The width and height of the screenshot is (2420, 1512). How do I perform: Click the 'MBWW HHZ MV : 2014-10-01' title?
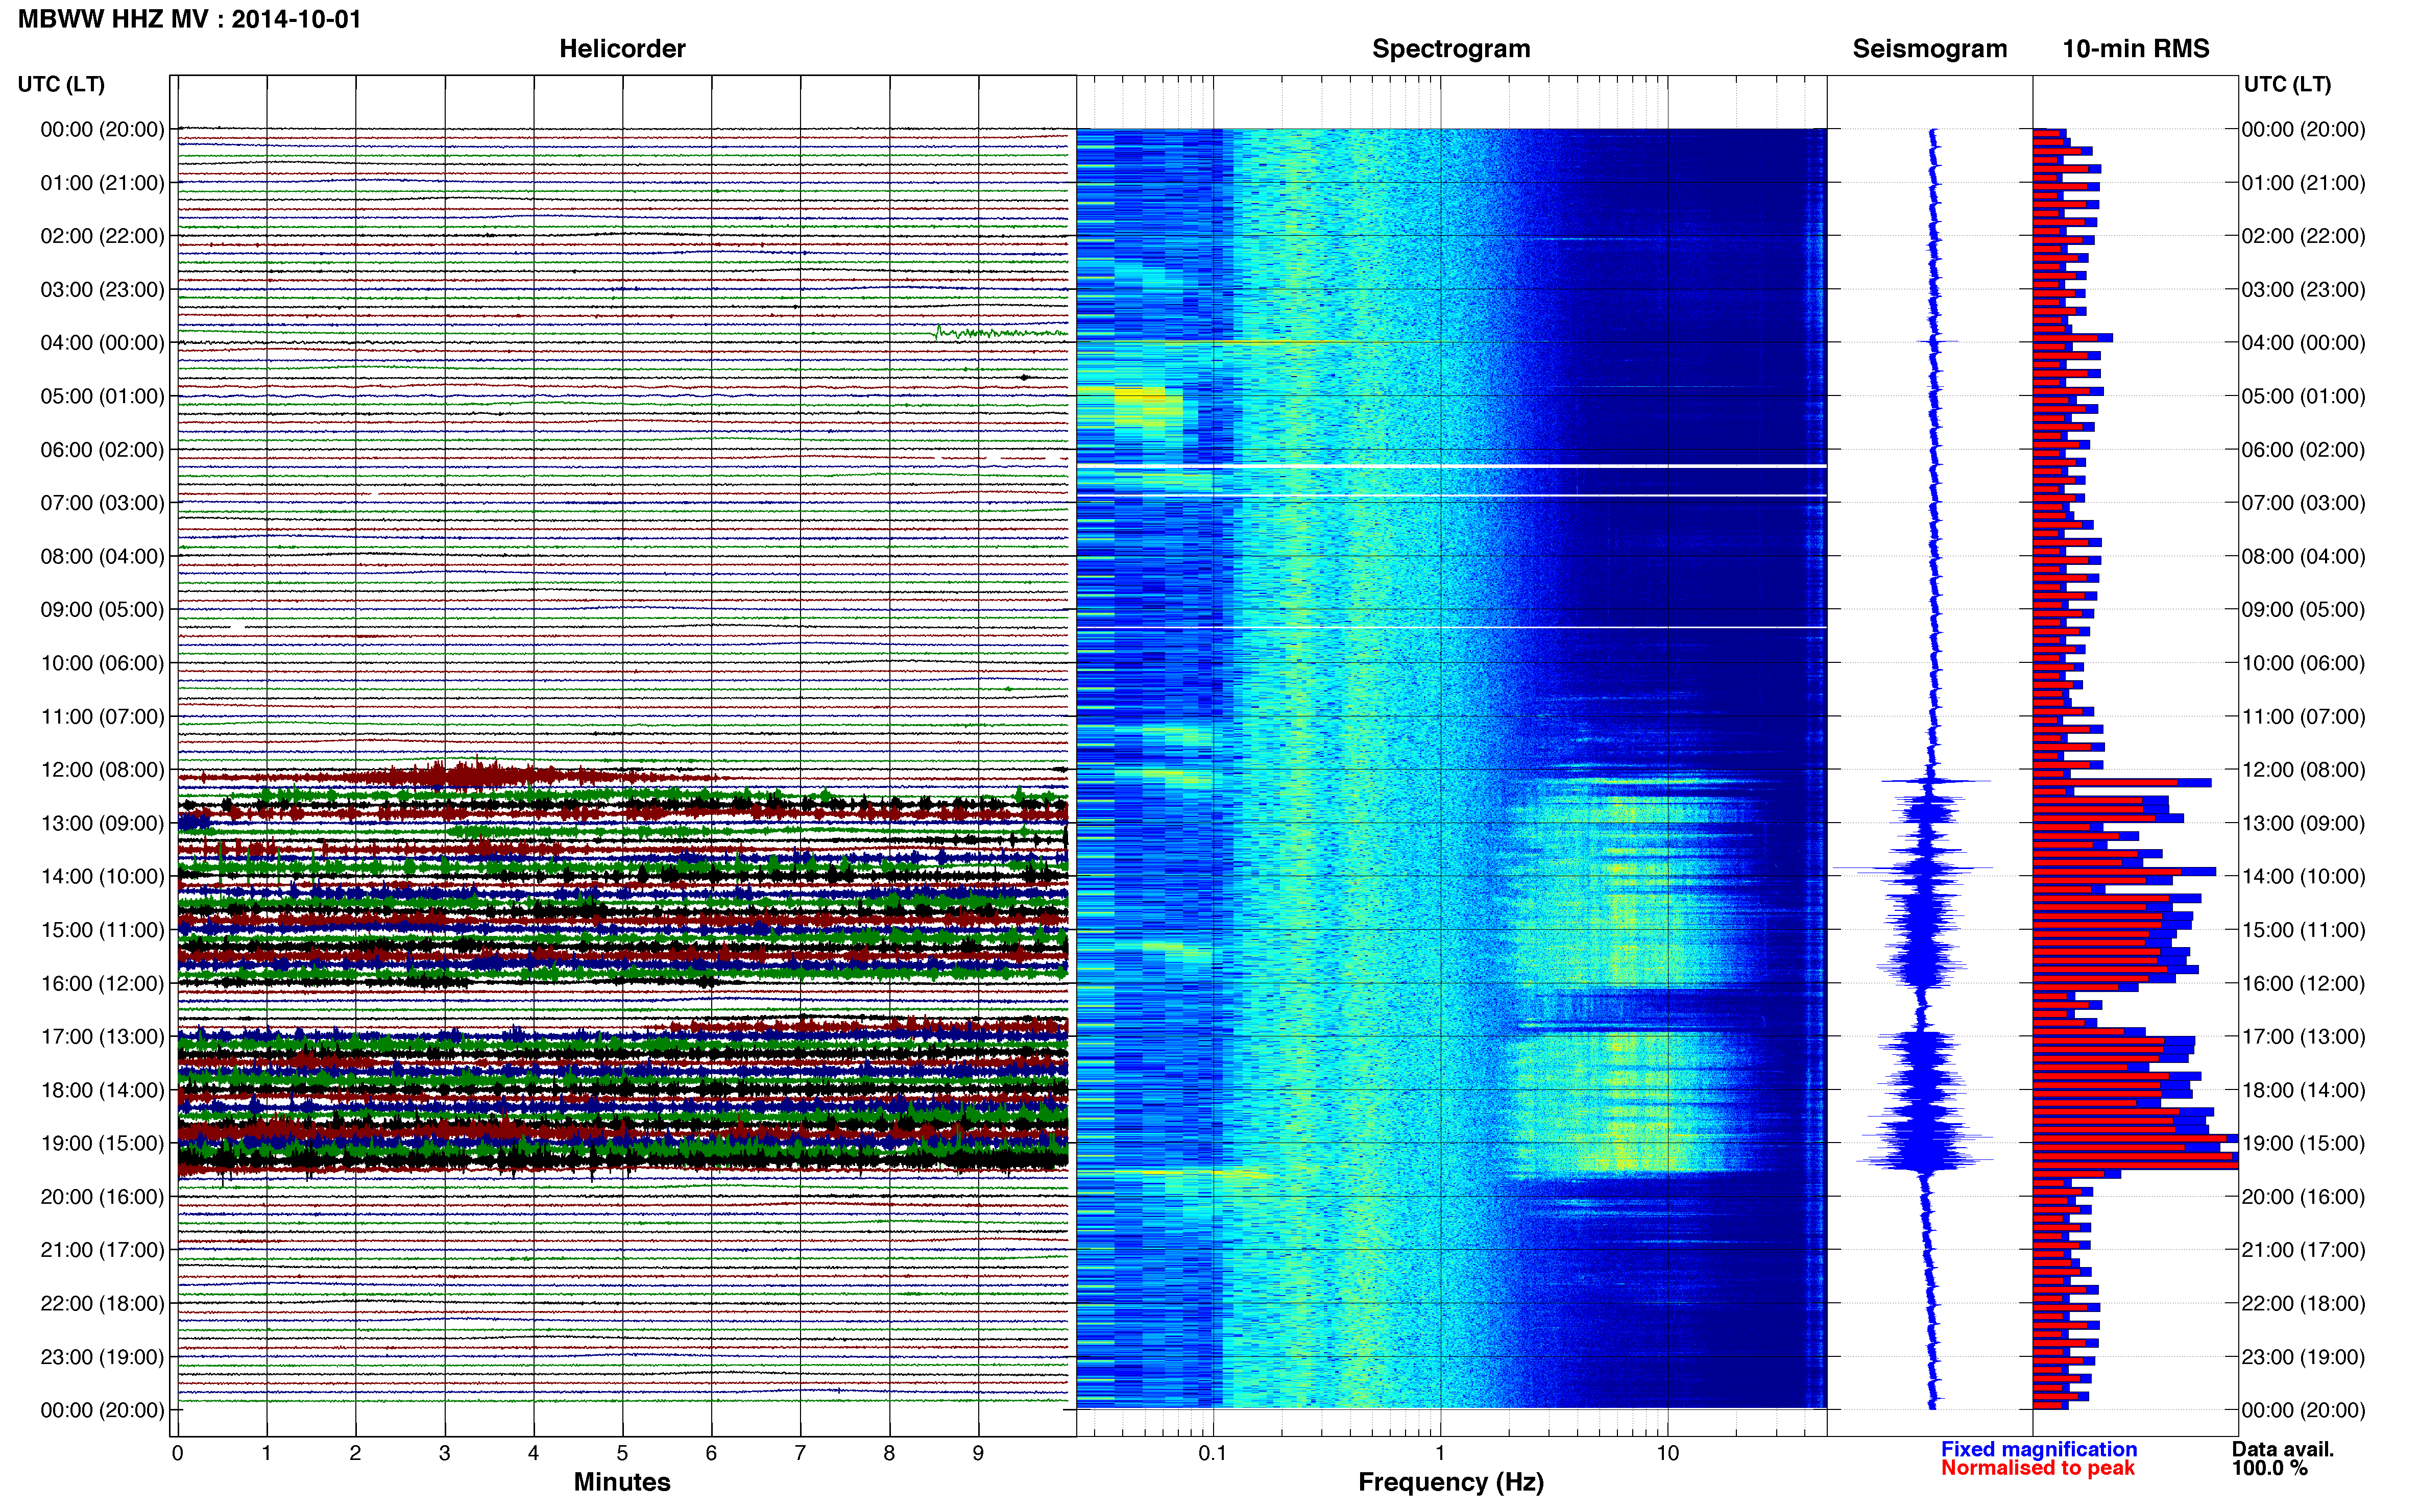click(x=190, y=19)
